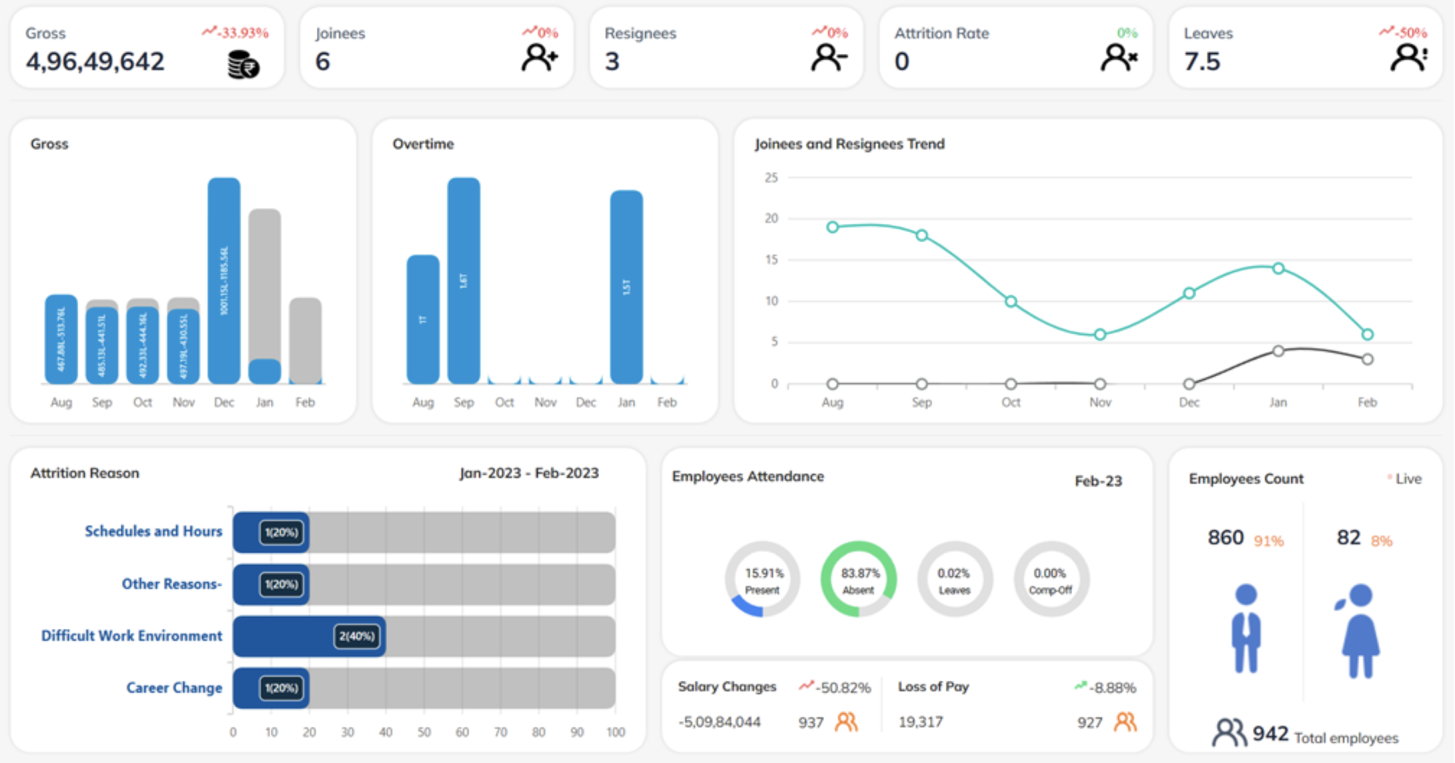Switch to the Joinees and Resignees Trend panel
Viewport: 1455px width, 763px height.
click(850, 144)
